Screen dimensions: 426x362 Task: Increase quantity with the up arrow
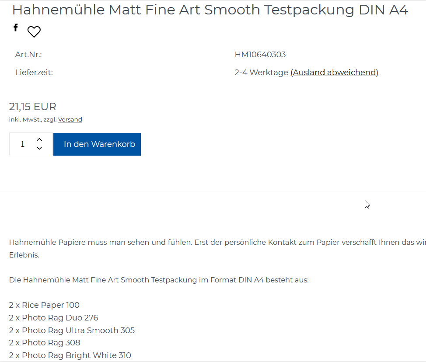[x=39, y=139]
